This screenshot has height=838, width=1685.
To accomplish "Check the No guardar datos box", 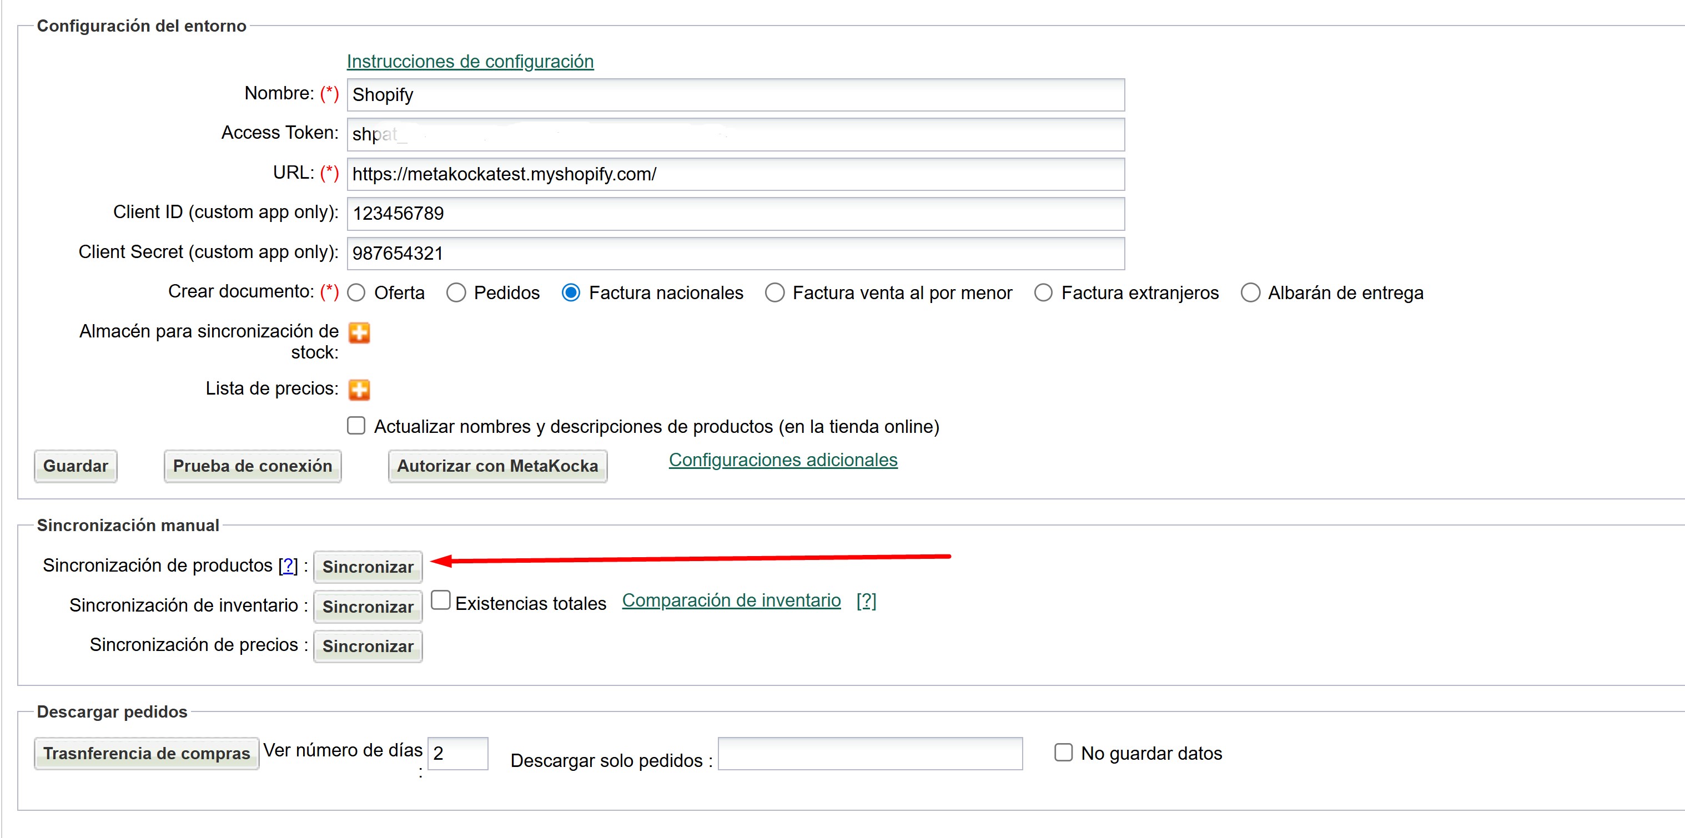I will pos(1064,753).
